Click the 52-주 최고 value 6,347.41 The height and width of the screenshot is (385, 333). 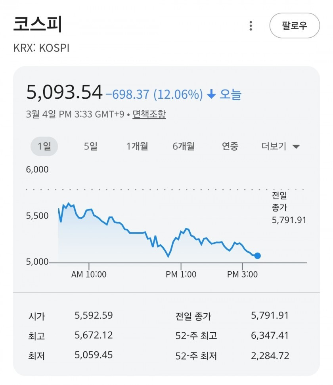[270, 335]
